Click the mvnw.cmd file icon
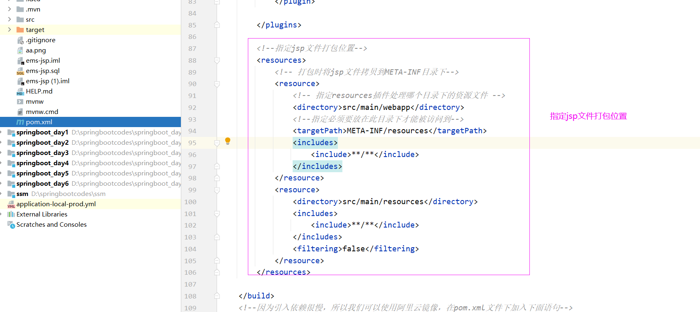Viewport: 700px width, 312px height. pyautogui.click(x=20, y=112)
